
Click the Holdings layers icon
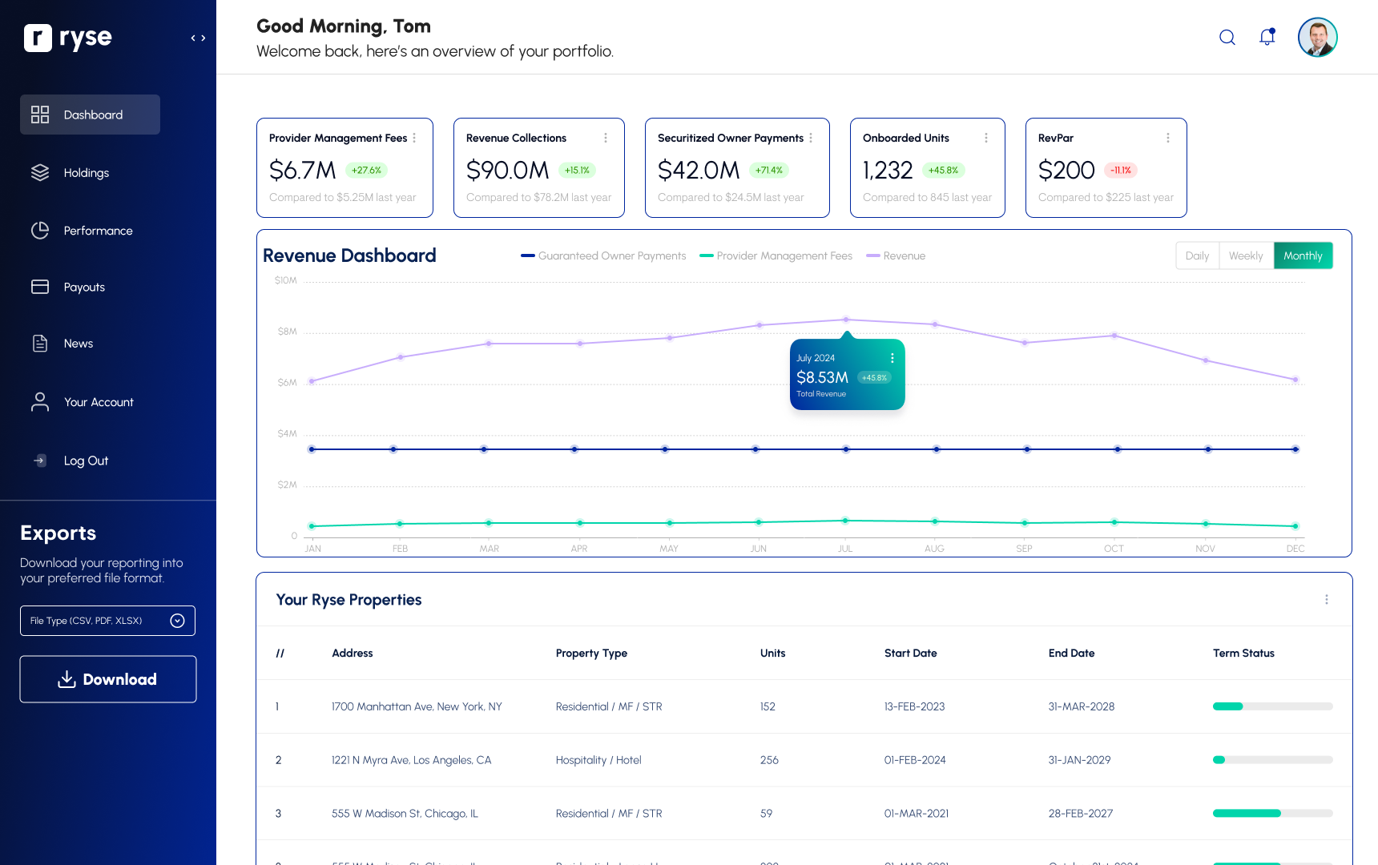tap(40, 173)
